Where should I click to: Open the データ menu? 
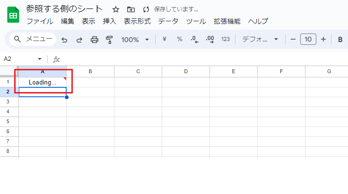[x=168, y=21]
